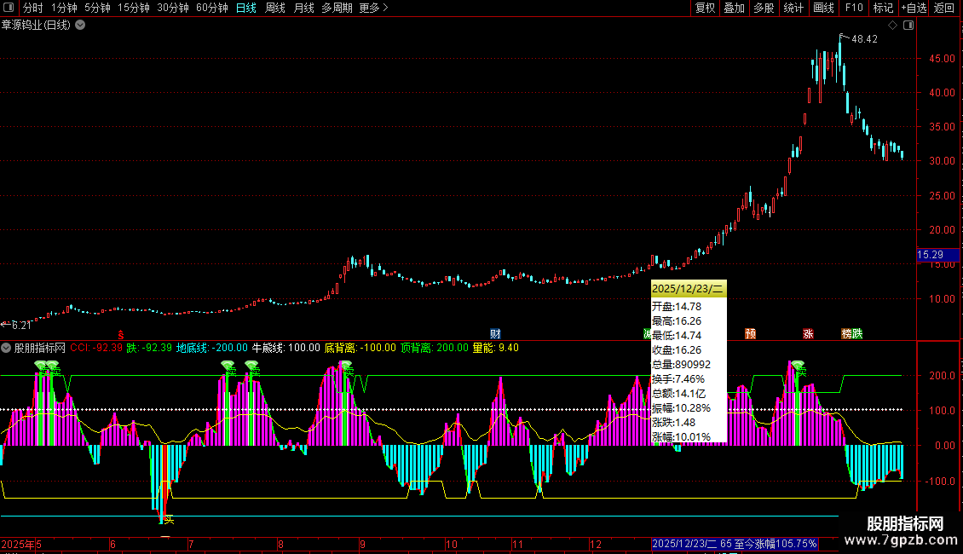Switch to 30分钟 period
The width and height of the screenshot is (963, 554).
173,8
